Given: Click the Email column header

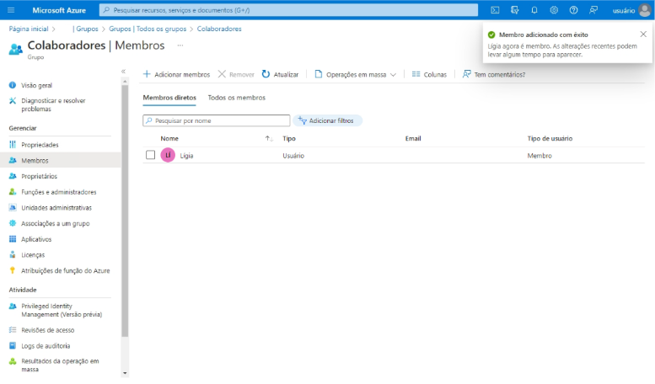Looking at the screenshot, I should click(413, 139).
